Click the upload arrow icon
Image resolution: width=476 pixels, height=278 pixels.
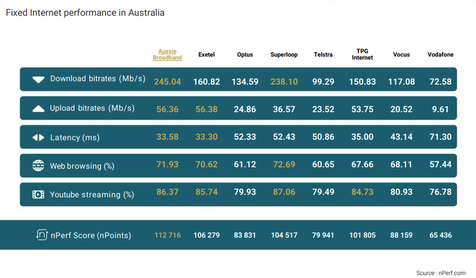[38, 109]
